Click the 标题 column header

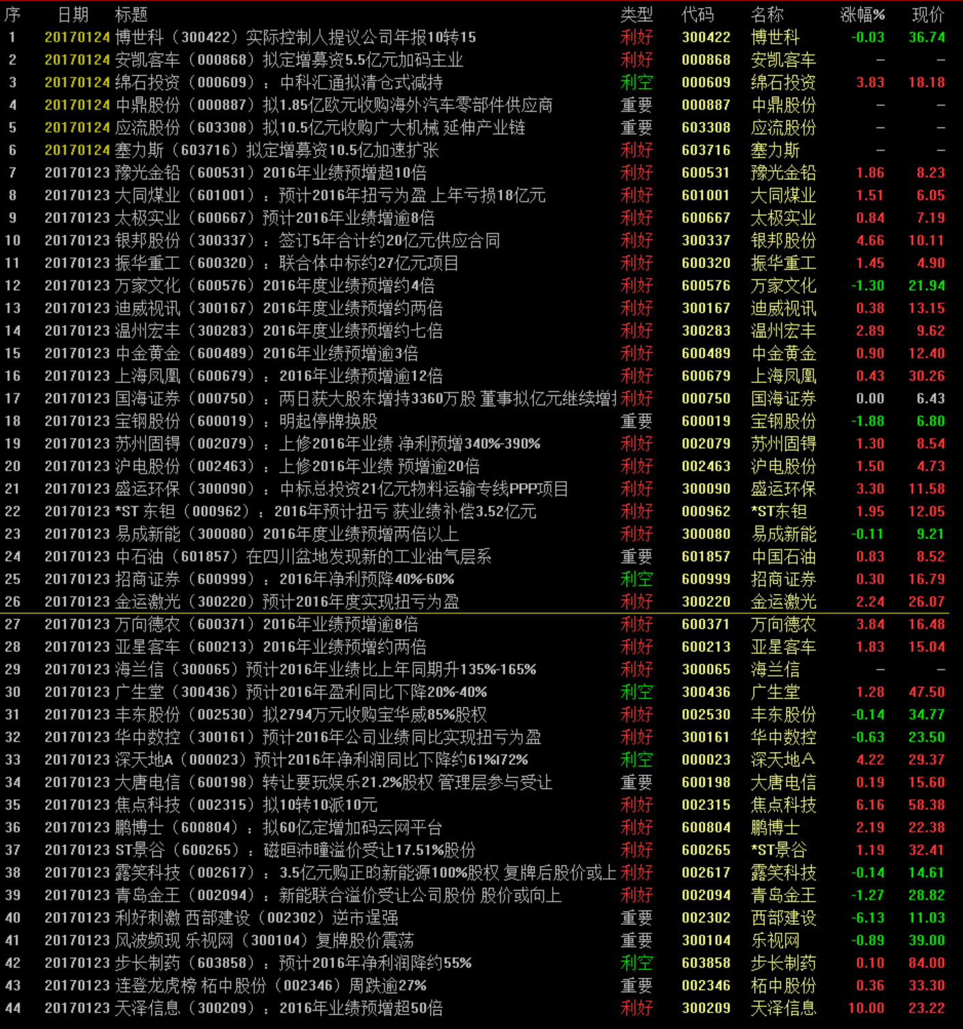(131, 14)
